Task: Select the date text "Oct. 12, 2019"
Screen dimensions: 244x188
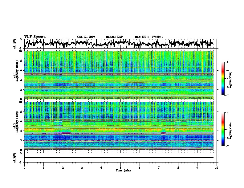Action: point(86,37)
